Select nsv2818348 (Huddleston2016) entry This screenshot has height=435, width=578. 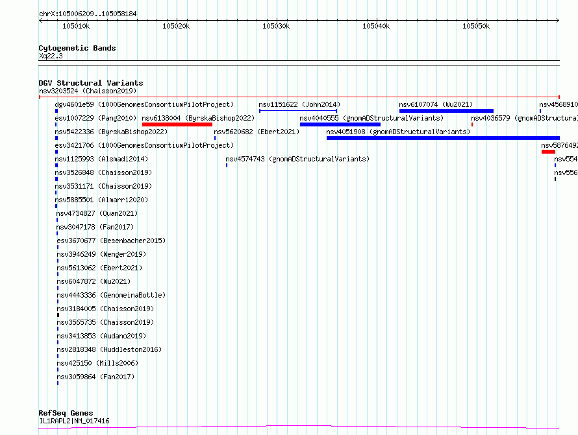109,349
